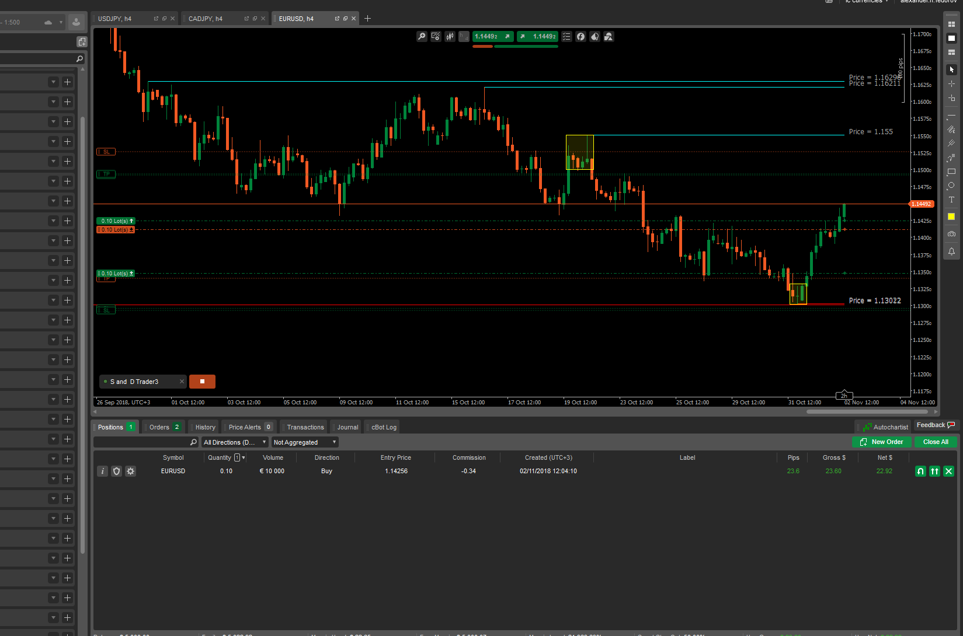963x636 pixels.
Task: Click the positions search input field
Action: (146, 442)
